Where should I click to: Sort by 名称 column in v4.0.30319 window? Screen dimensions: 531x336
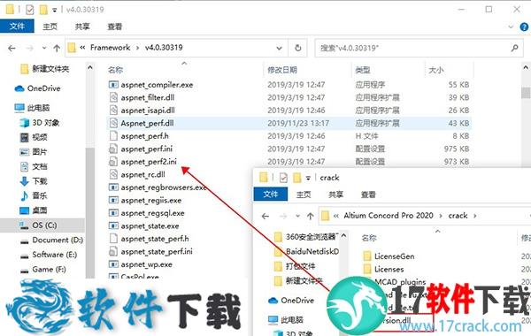(x=115, y=70)
